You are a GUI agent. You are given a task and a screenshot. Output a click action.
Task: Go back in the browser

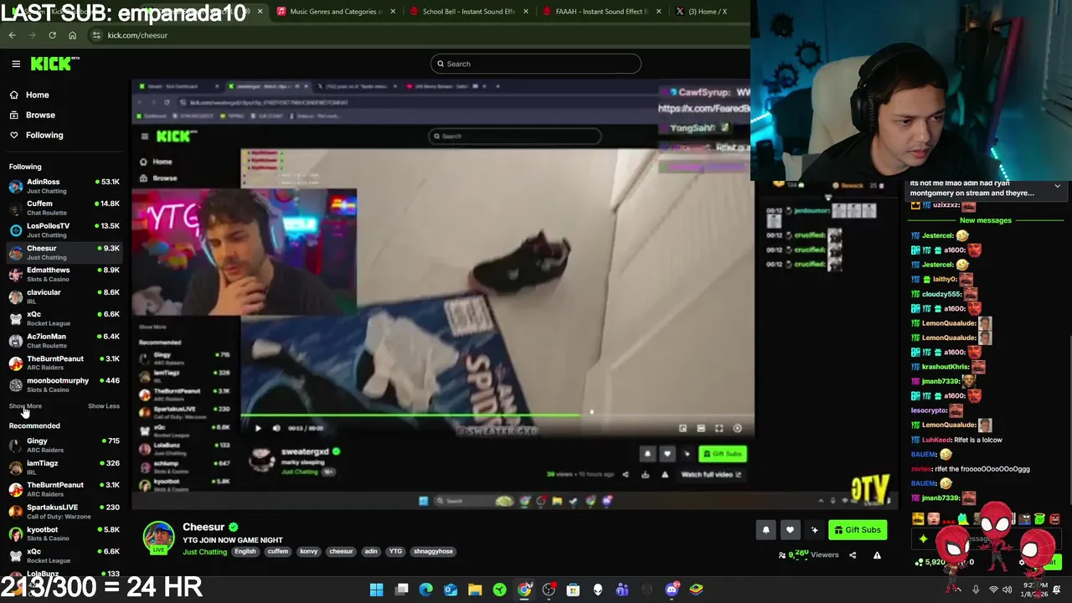tap(13, 35)
